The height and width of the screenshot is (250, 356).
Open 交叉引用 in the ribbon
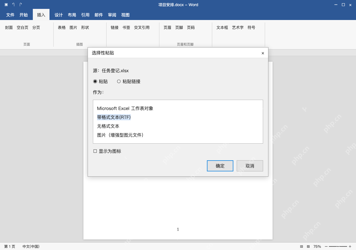point(142,27)
